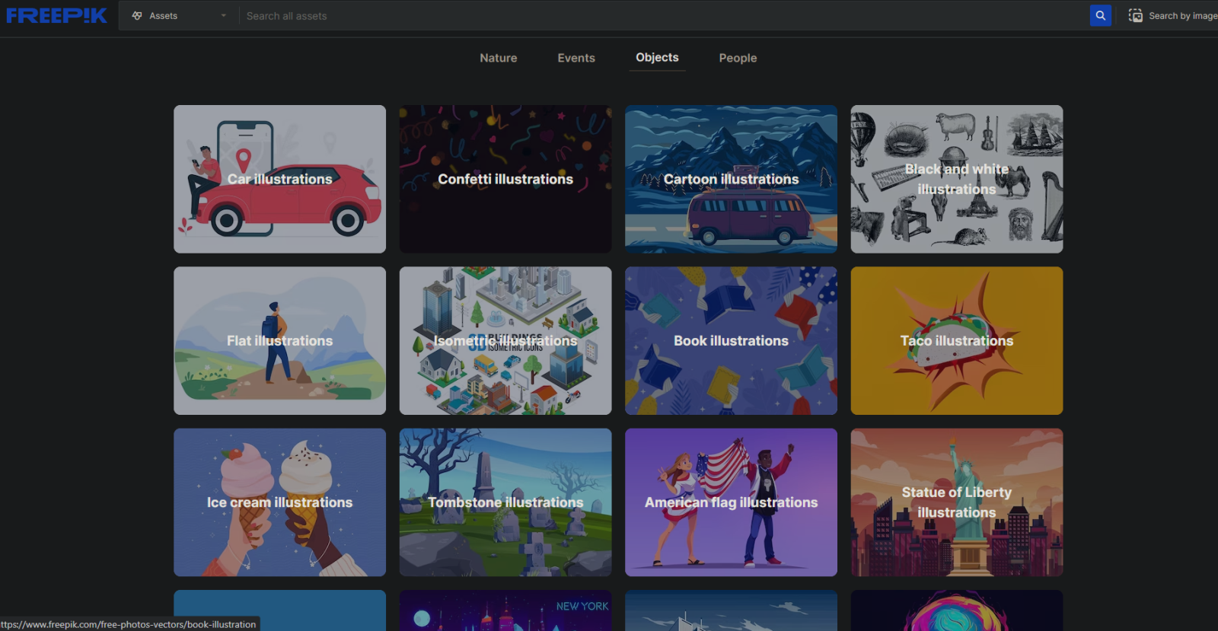
Task: Open Isometric illustrations card
Action: (505, 340)
